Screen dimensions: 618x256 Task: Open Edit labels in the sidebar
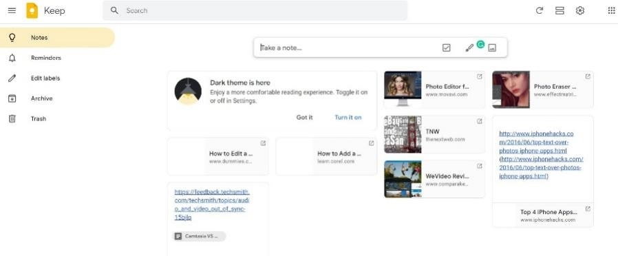pos(57,78)
